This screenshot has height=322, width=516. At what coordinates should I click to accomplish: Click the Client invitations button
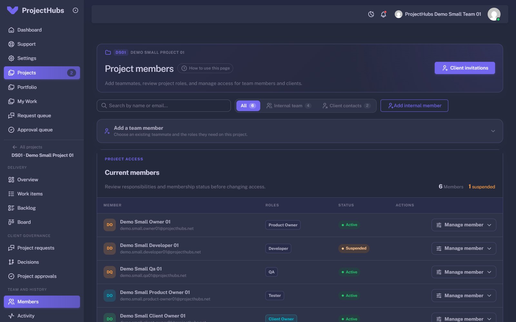[x=465, y=68]
